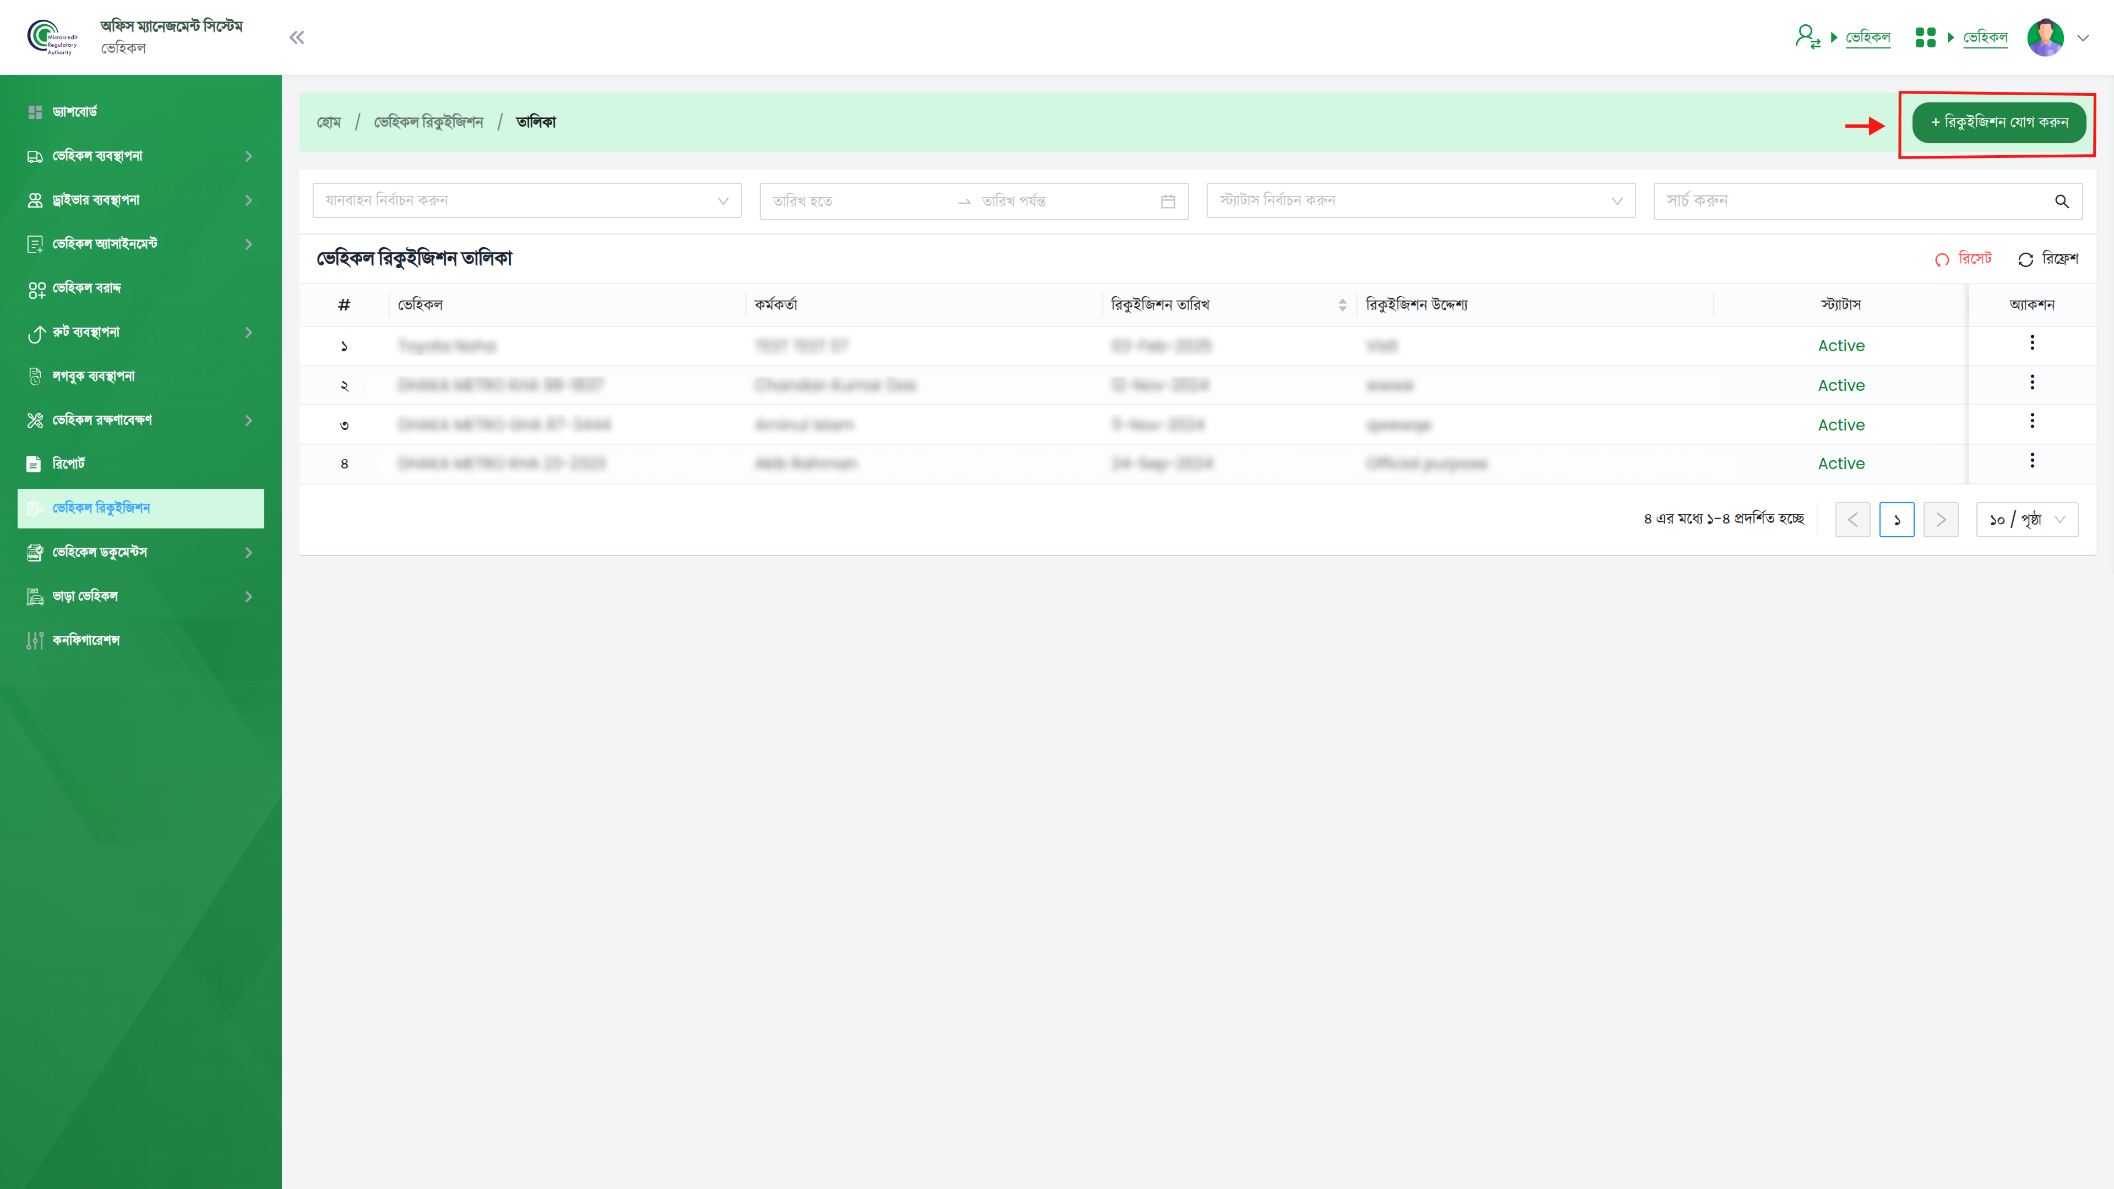Click the ভেহিকল ব্যবস্থাপনা sidebar icon

tap(35, 156)
